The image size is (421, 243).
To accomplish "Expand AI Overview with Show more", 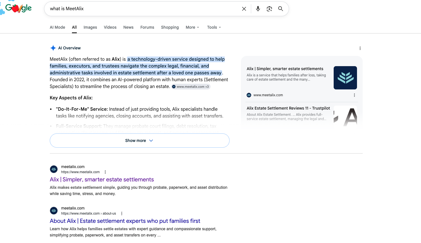I will 140,141.
